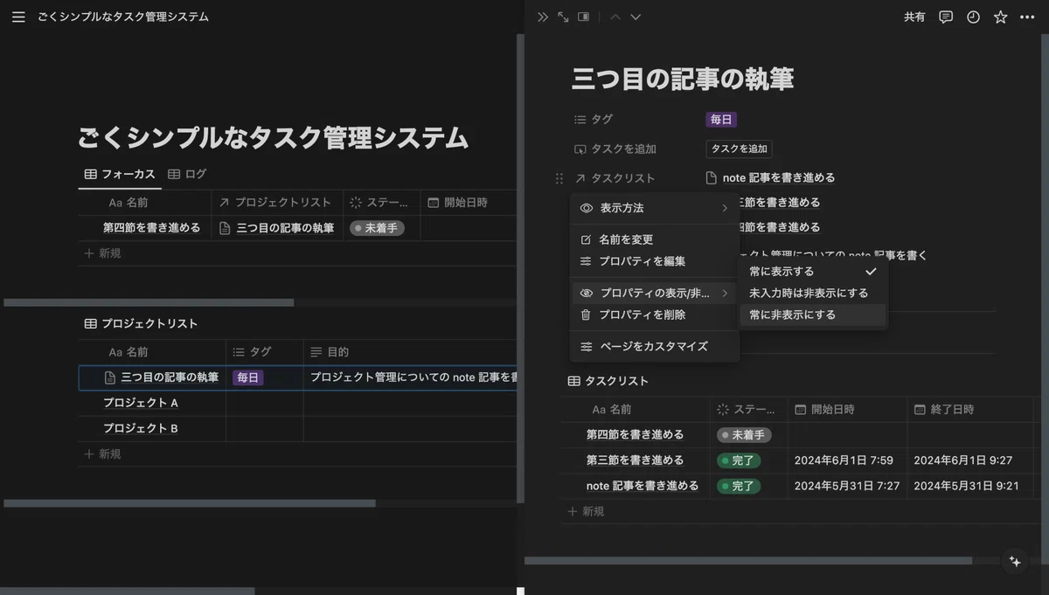Click the タスクを追加 button
Image resolution: width=1049 pixels, height=595 pixels.
[x=739, y=149]
